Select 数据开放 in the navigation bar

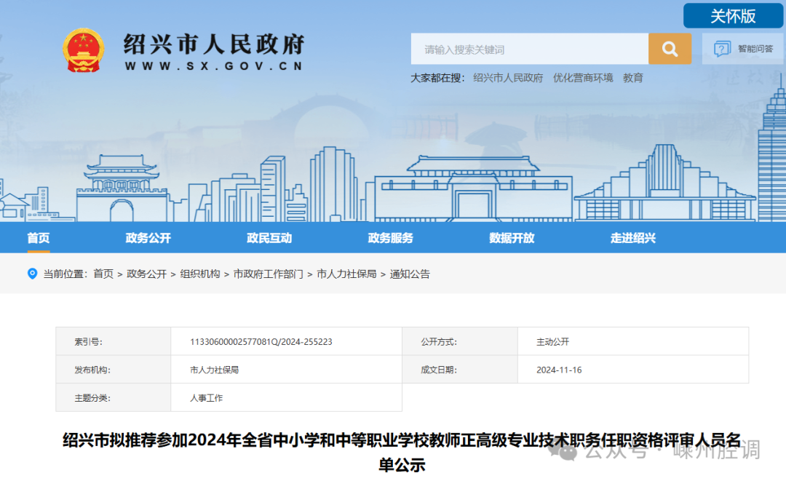point(512,238)
